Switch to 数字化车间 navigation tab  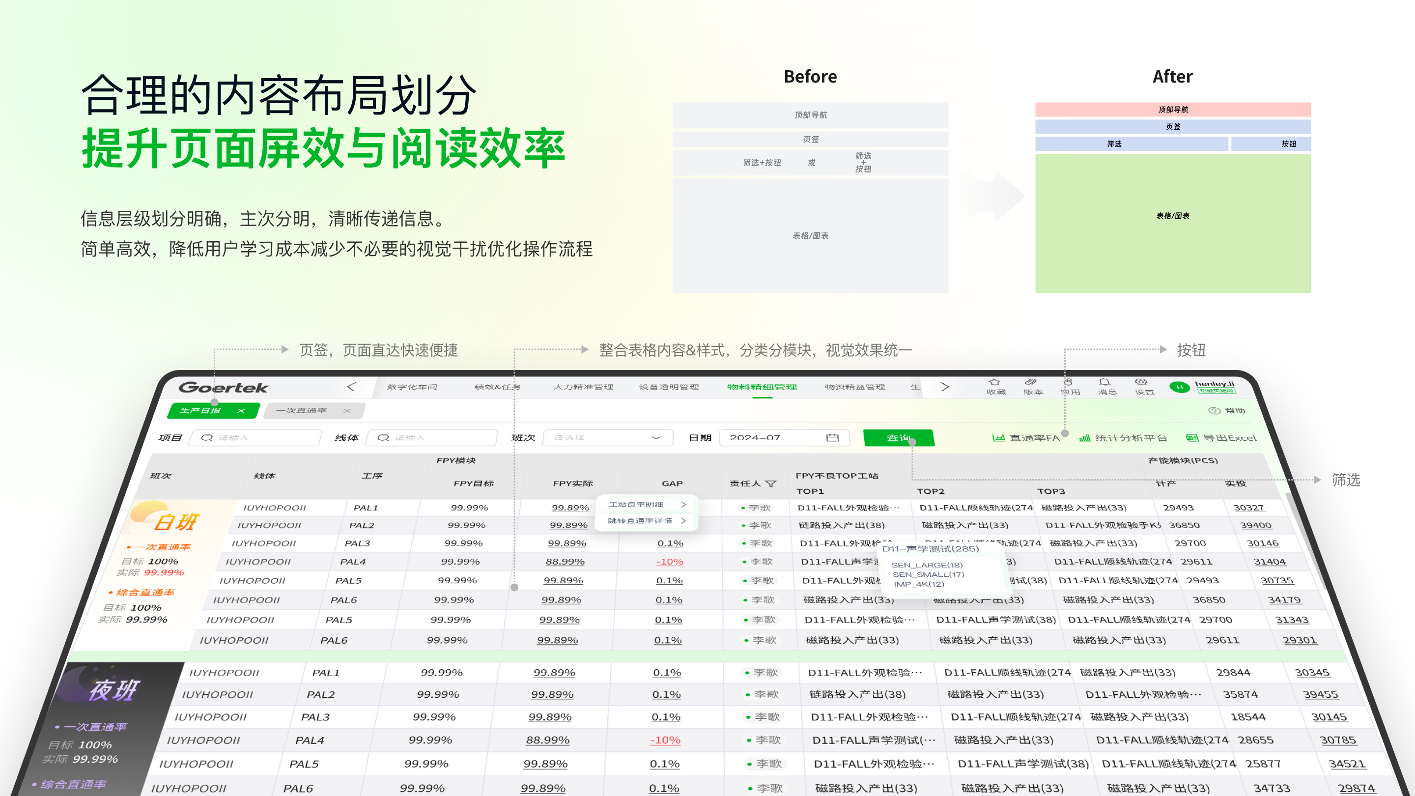[413, 387]
